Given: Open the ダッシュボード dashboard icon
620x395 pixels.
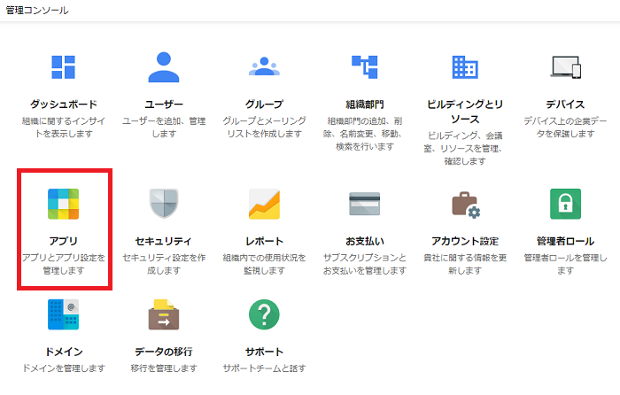Looking at the screenshot, I should point(63,67).
